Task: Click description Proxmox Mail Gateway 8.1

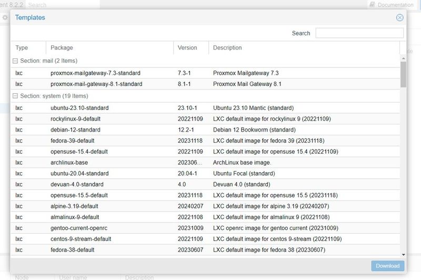Action: click(247, 84)
